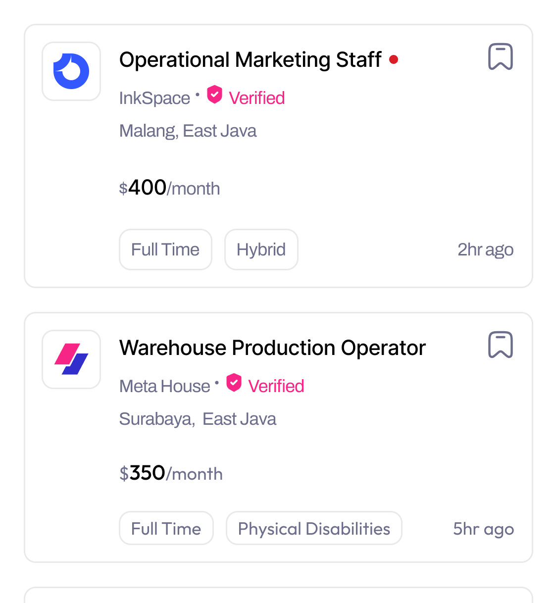
Task: Select the Malang, East Java location
Action: point(188,131)
